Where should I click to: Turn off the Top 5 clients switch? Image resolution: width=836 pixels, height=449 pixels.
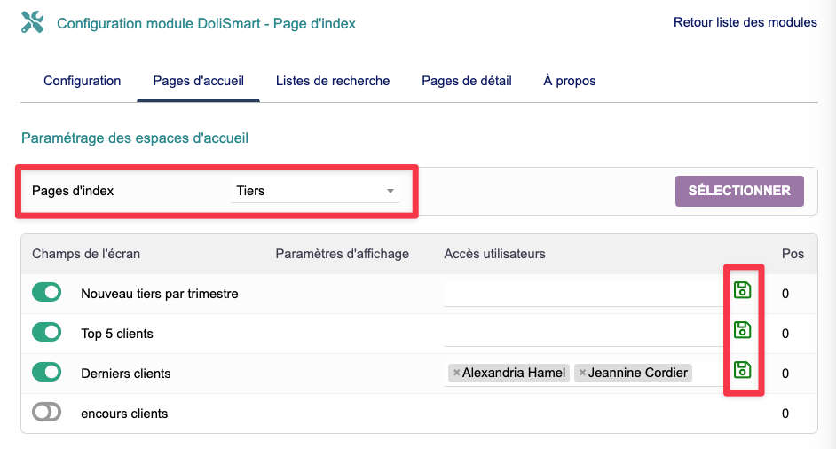point(47,333)
